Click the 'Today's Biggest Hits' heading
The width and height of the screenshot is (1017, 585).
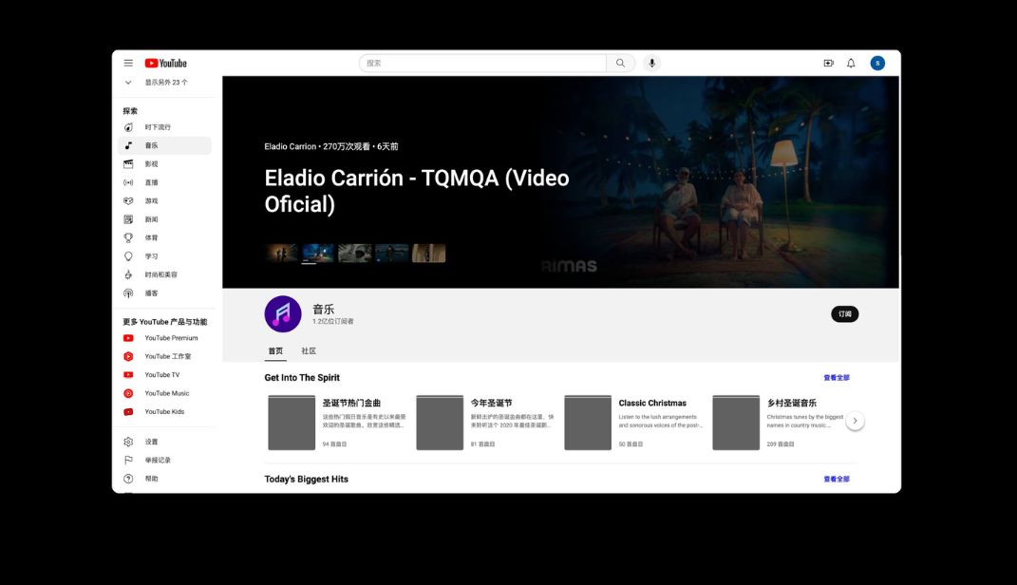point(306,480)
